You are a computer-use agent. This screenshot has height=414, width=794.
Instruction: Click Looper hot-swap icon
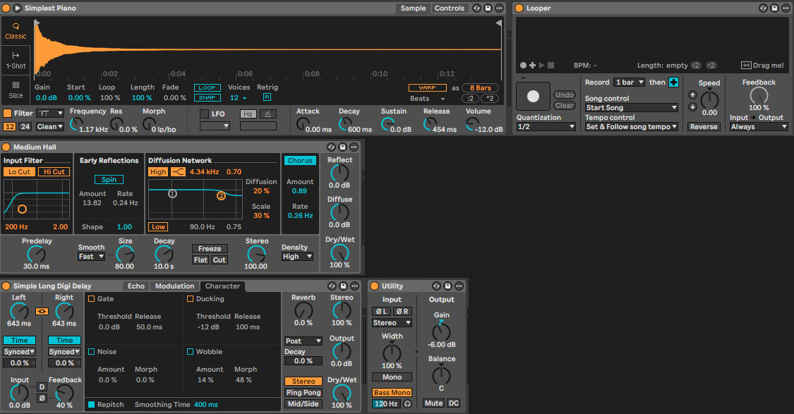[763, 8]
